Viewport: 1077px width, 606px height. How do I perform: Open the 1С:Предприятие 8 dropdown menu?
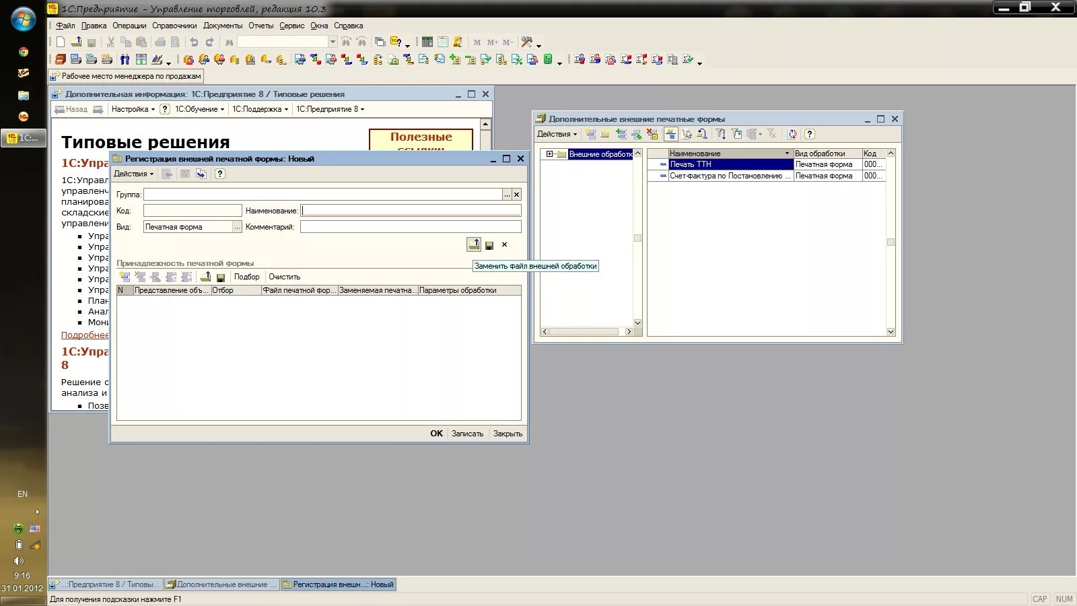point(330,109)
